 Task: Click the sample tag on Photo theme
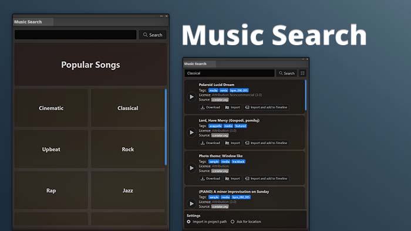pos(214,161)
